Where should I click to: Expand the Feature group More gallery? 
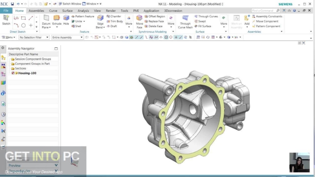[x=129, y=21]
